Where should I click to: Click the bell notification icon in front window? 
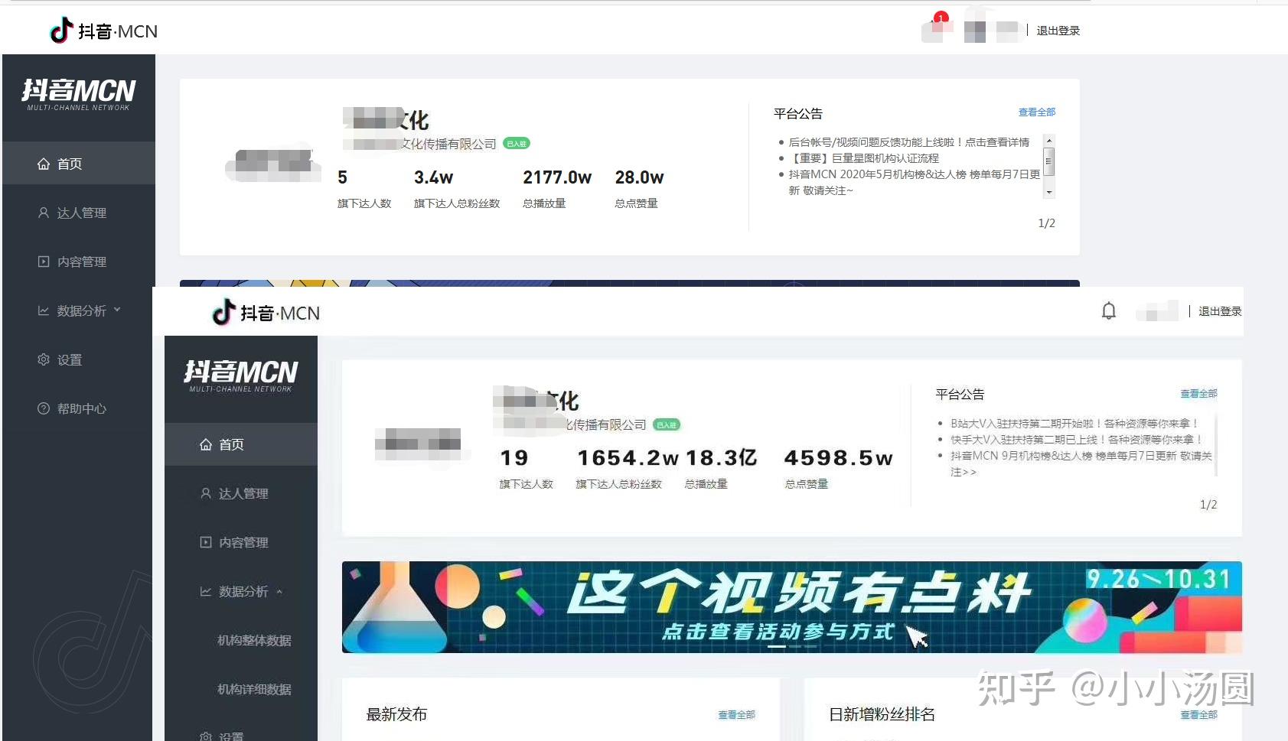(x=1108, y=310)
